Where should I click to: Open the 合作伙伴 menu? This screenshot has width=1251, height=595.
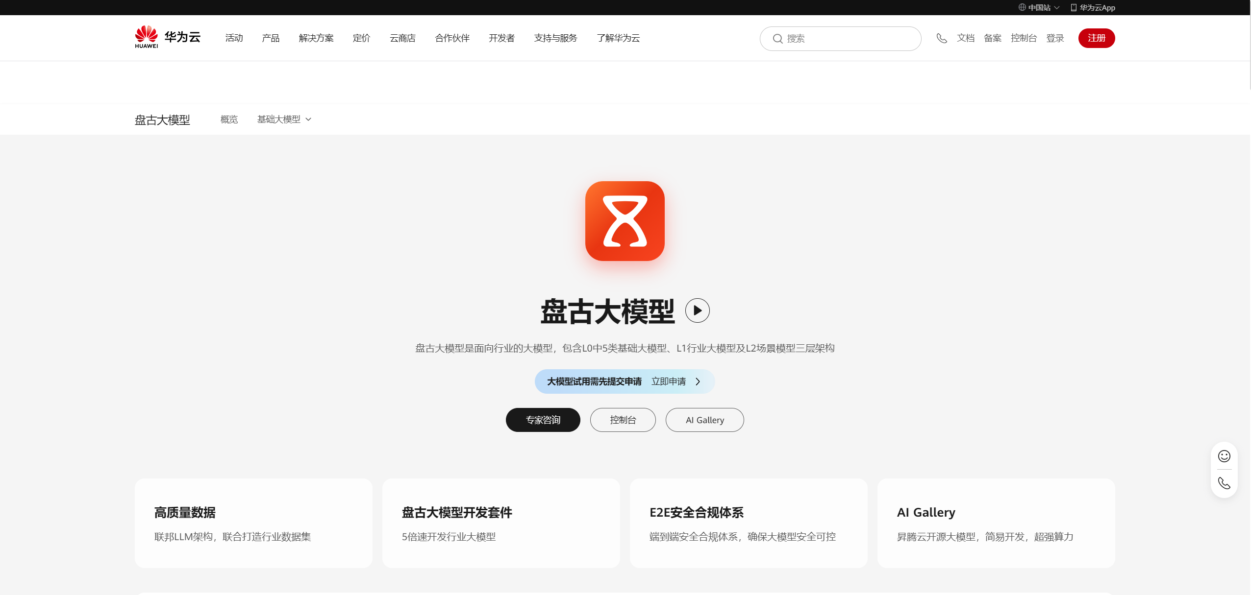(x=452, y=38)
